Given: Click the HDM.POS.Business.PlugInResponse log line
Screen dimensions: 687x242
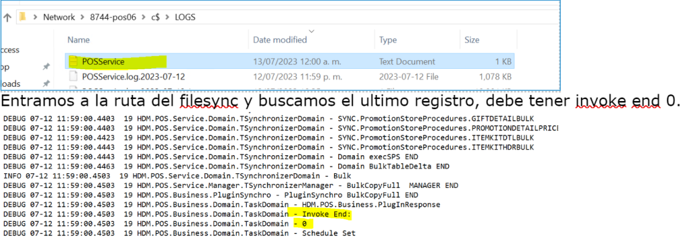Looking at the screenshot, I should (x=221, y=205).
